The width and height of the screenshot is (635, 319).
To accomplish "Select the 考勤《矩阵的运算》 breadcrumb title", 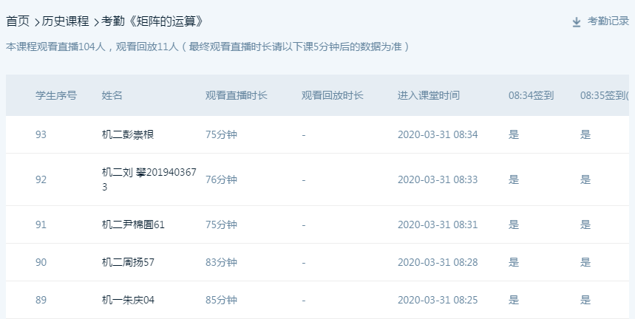I will [x=152, y=21].
